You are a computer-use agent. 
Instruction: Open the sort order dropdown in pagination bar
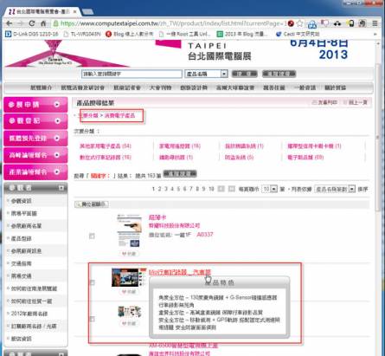335,189
